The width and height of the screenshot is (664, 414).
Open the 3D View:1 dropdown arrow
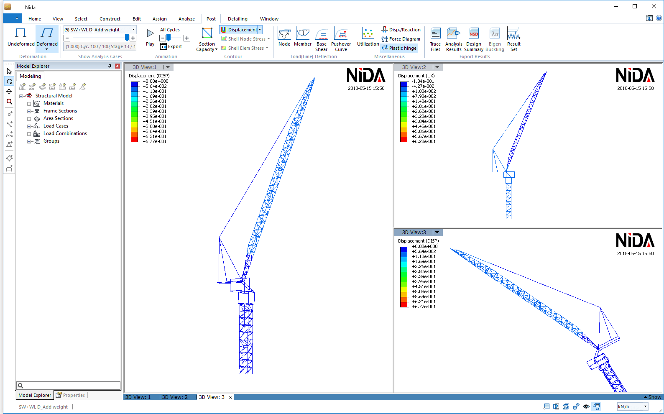coord(168,67)
